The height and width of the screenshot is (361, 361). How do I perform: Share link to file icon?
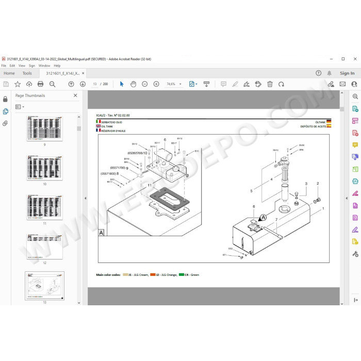(331, 84)
